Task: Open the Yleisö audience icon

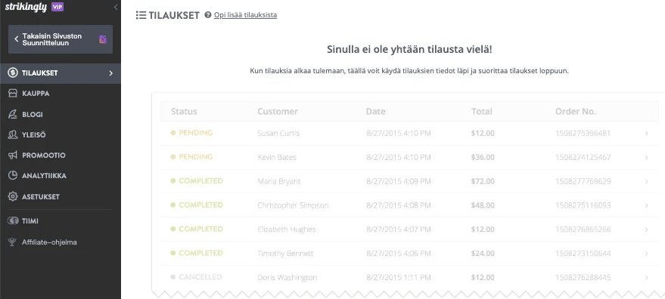Action: (x=13, y=134)
